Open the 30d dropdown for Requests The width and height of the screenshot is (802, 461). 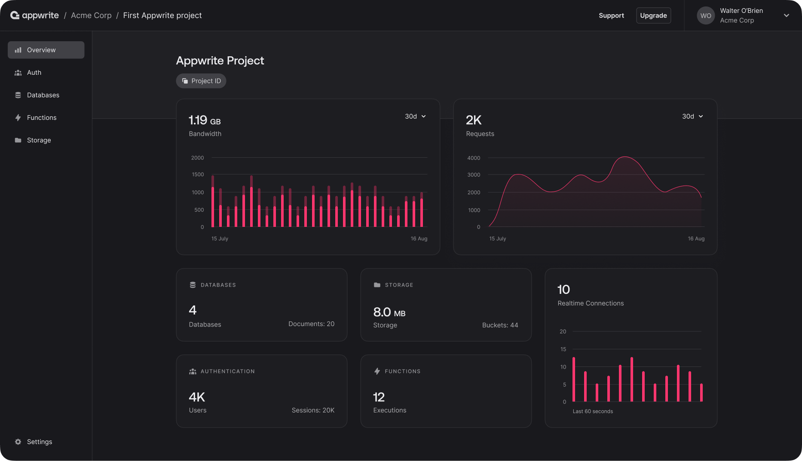692,116
